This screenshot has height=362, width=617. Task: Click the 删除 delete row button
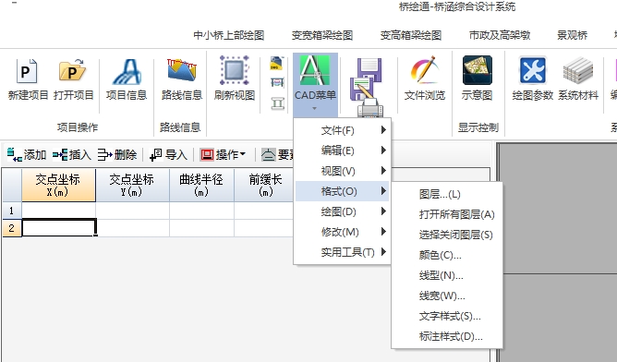tap(117, 154)
